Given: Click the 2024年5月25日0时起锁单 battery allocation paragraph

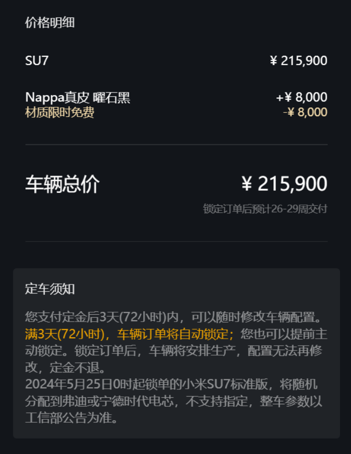Looking at the screenshot, I should [174, 401].
